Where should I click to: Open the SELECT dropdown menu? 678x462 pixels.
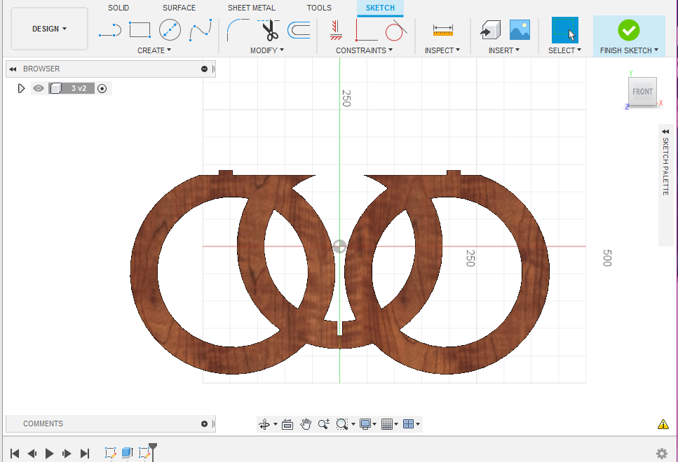coord(564,50)
